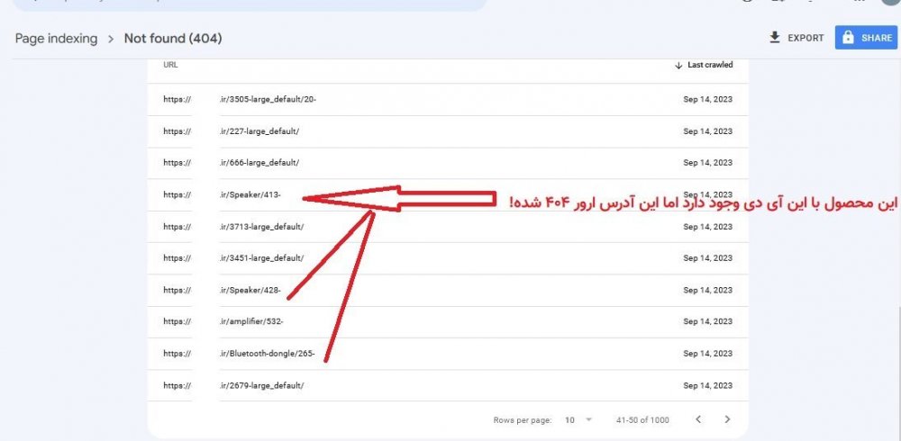Go to the next page of results
Image resolution: width=901 pixels, height=441 pixels.
[727, 419]
